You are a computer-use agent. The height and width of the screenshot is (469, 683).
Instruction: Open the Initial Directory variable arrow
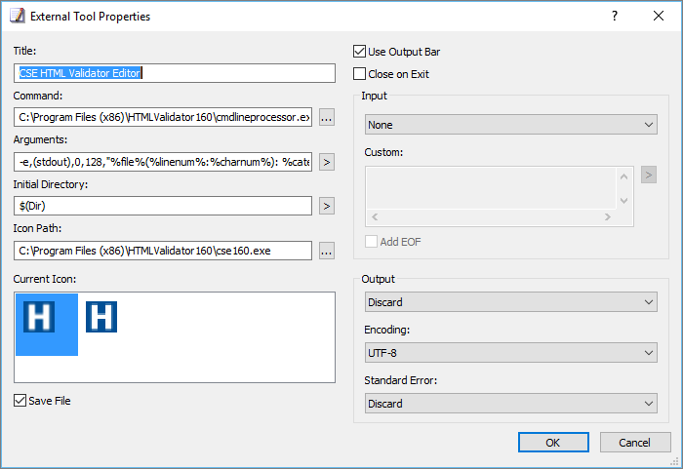click(x=327, y=206)
